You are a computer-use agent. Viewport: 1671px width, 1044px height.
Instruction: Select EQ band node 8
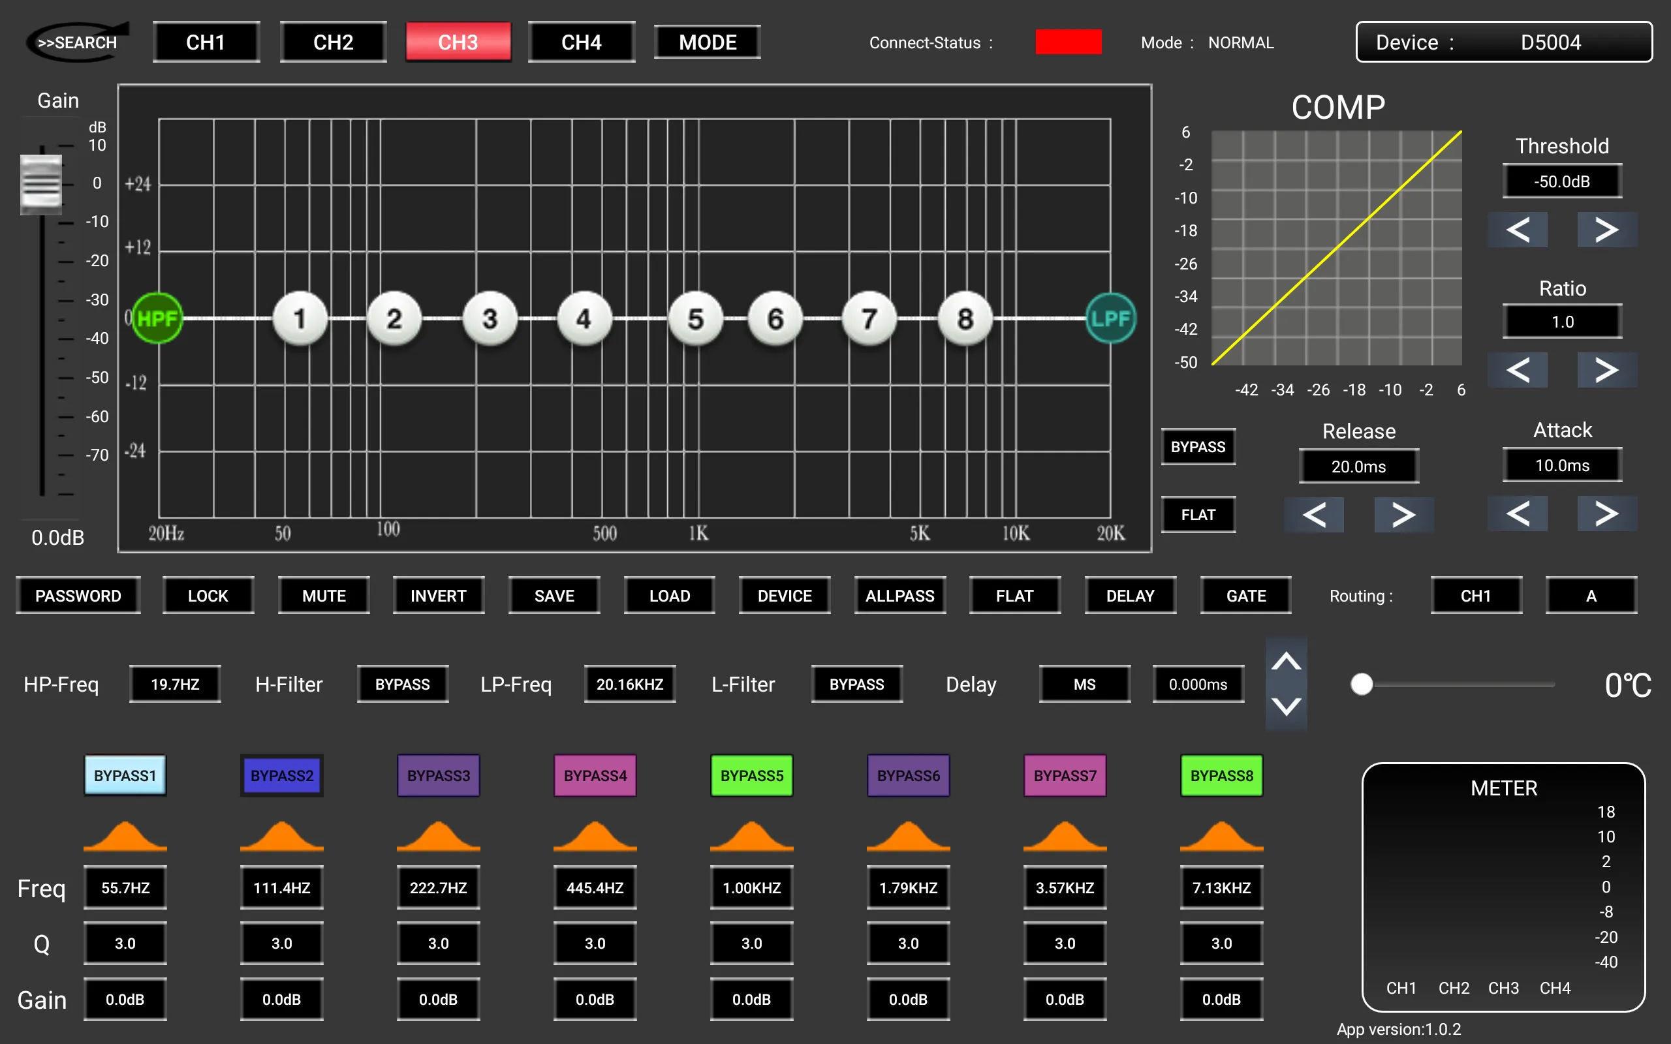click(965, 319)
